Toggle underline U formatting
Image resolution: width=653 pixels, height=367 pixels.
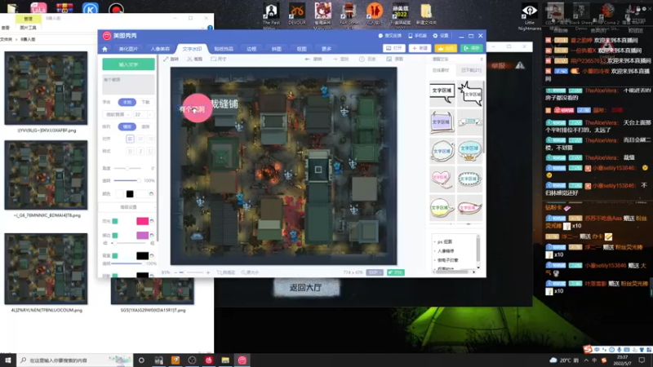150,152
